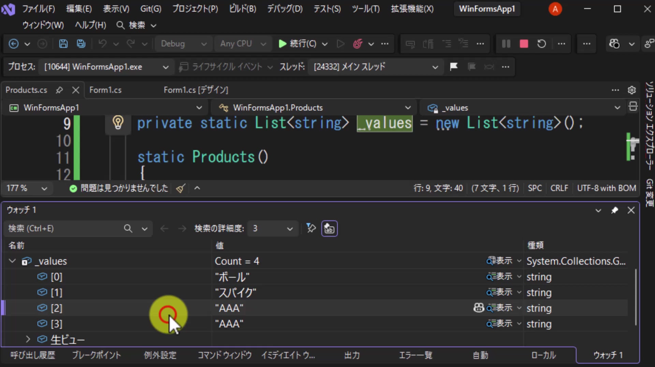Toggle pin on Products.cs tab

click(x=59, y=90)
